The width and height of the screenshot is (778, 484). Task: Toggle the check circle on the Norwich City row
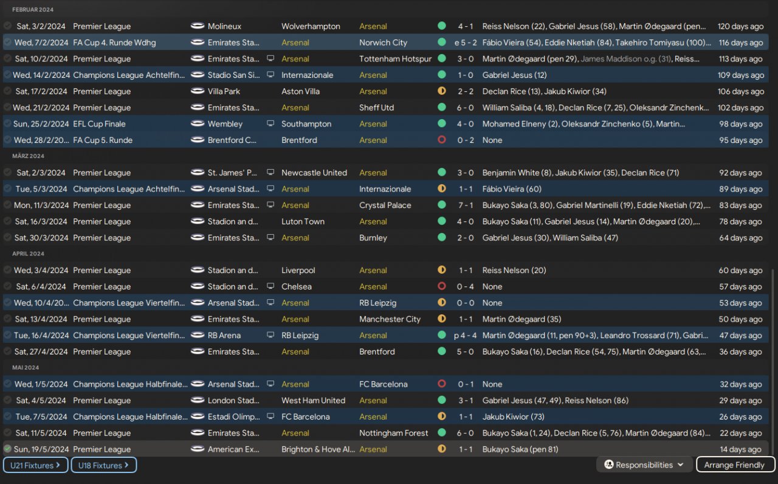[x=7, y=43]
